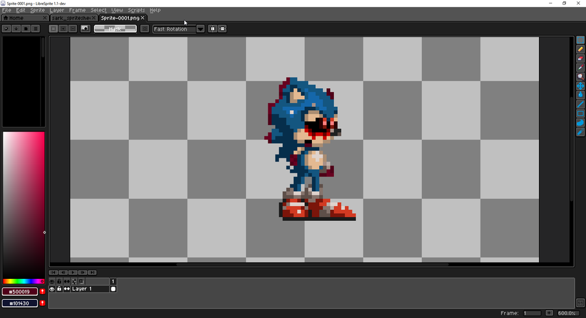Open the Select menu

click(99, 10)
